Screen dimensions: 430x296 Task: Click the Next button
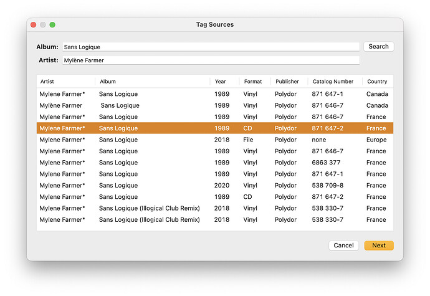click(379, 246)
